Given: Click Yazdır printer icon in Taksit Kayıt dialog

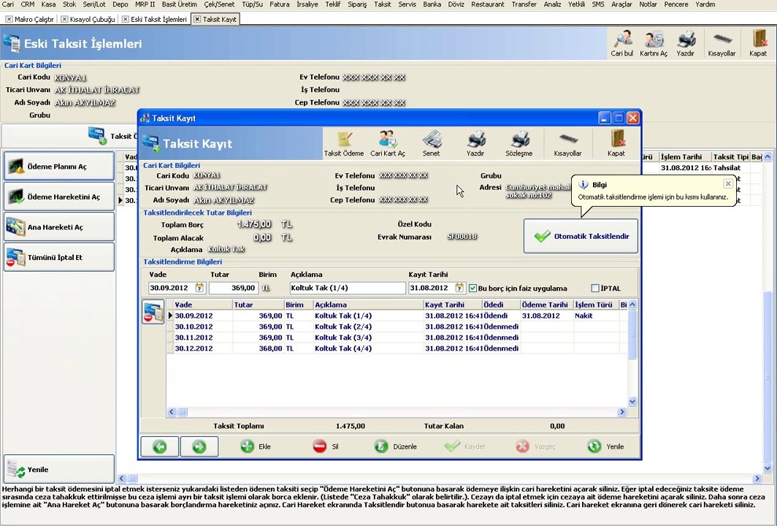Looking at the screenshot, I should (x=475, y=144).
